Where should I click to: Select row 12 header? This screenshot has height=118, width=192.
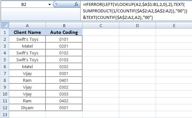(5, 108)
